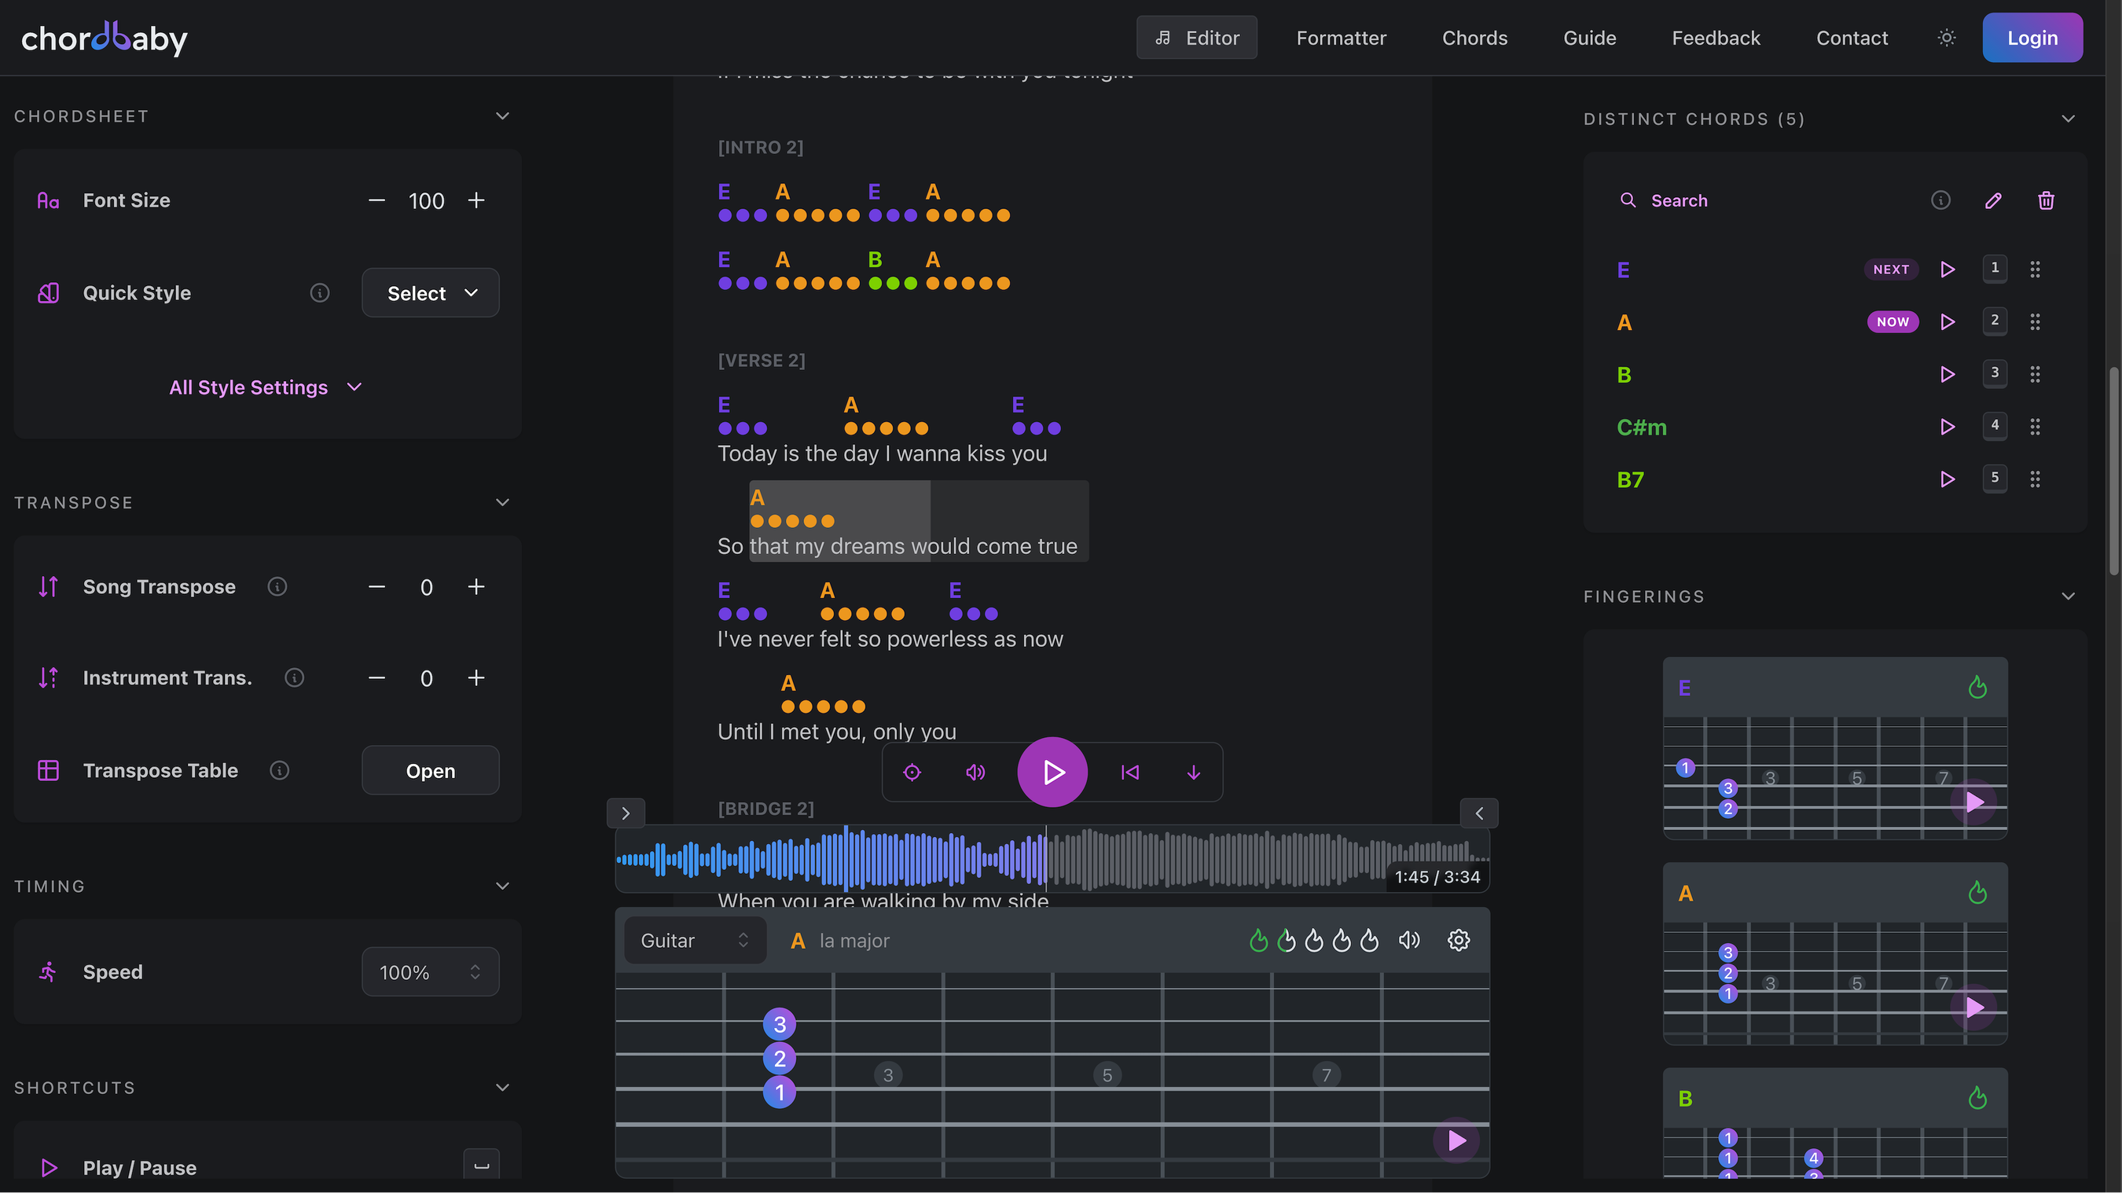Screen dimensions: 2122x1193
Task: Open the Guitar instrument dropdown
Action: pos(695,940)
